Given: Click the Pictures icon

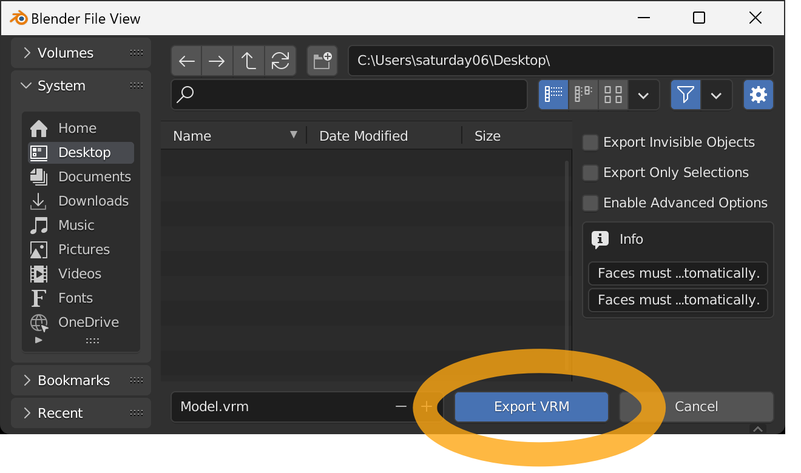Looking at the screenshot, I should (x=39, y=249).
